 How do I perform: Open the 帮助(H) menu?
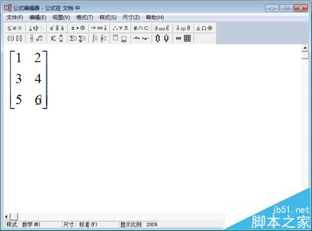(155, 17)
